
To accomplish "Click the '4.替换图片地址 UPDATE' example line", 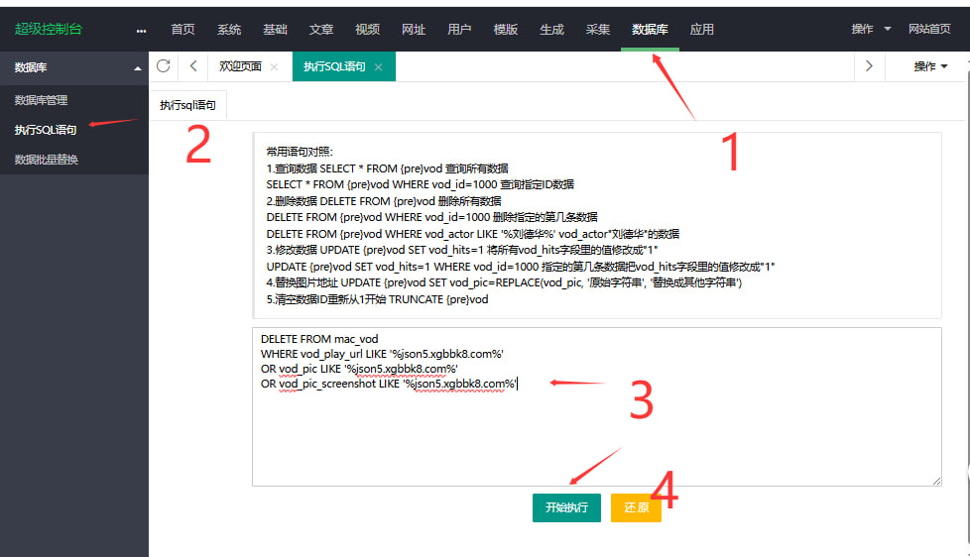I will pos(504,282).
